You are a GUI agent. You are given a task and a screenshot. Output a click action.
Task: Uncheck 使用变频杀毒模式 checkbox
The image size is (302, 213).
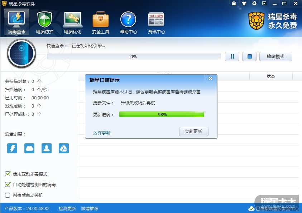(x=8, y=174)
